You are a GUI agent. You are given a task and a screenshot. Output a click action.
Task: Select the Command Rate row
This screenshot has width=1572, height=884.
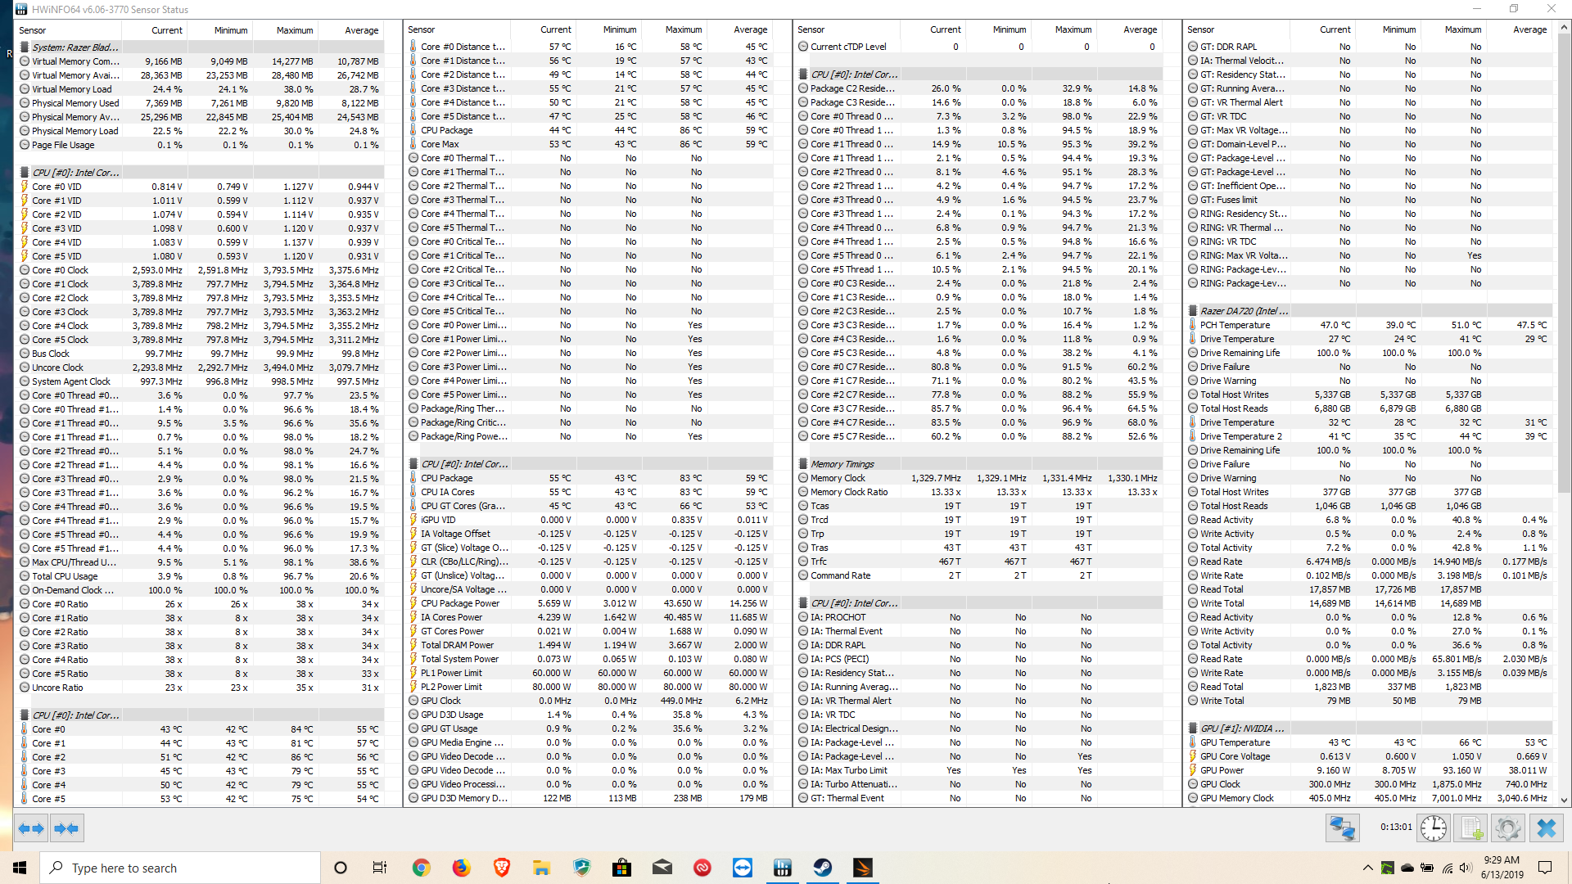[980, 575]
